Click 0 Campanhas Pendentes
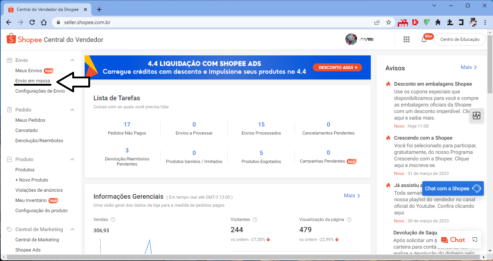This screenshot has width=493, height=261. [328, 157]
